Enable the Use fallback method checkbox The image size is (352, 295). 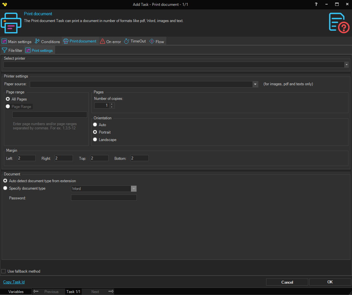click(4, 271)
